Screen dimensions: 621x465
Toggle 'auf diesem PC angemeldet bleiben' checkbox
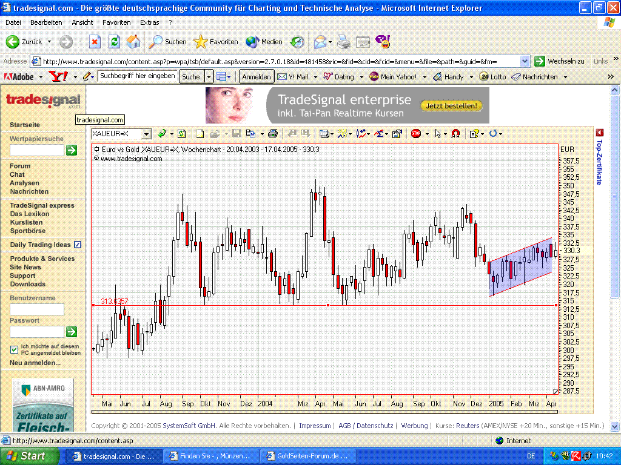(x=15, y=349)
